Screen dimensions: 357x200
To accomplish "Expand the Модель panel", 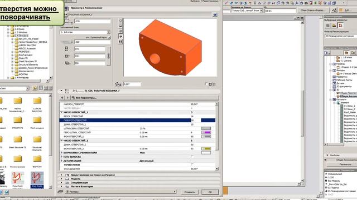I will point(61,179).
